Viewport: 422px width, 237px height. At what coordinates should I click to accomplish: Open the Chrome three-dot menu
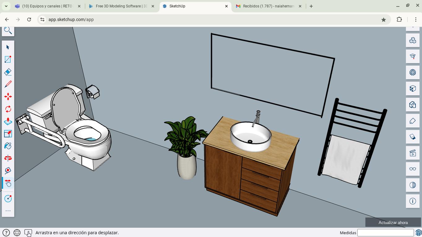[x=416, y=19]
